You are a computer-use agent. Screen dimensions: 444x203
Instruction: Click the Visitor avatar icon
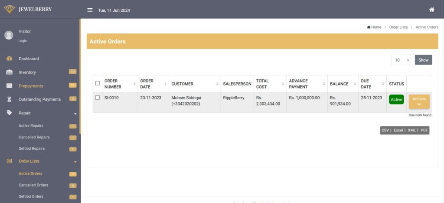(x=9, y=35)
